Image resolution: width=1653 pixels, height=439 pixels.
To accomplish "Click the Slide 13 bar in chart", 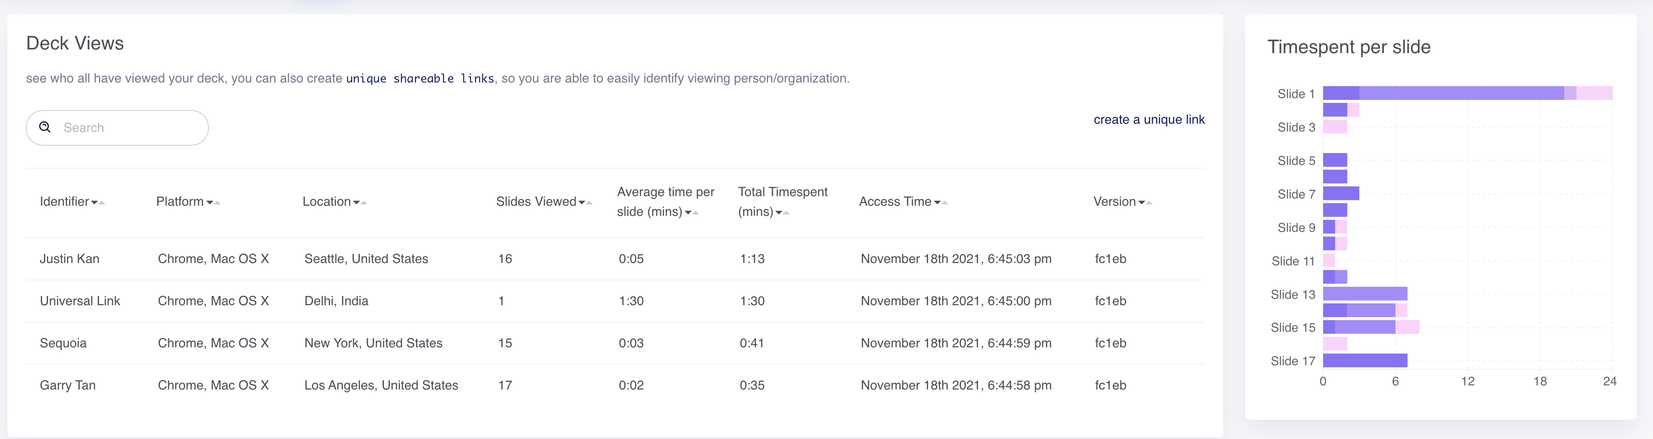I will pos(1365,294).
